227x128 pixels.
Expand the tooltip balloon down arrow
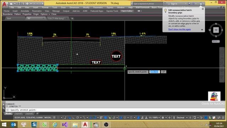tap(202, 30)
